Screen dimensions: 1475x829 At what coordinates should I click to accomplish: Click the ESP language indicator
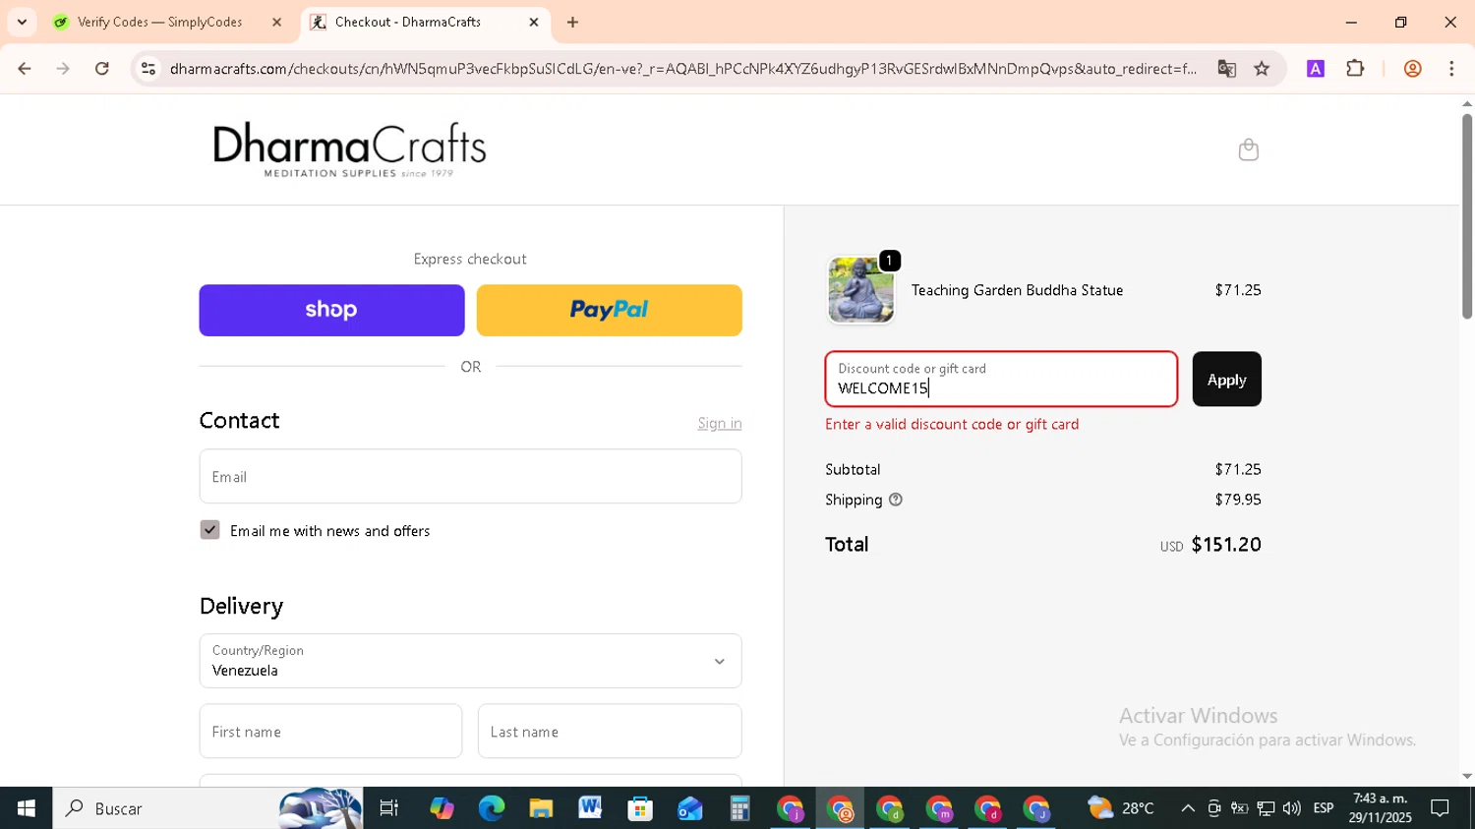coord(1324,808)
